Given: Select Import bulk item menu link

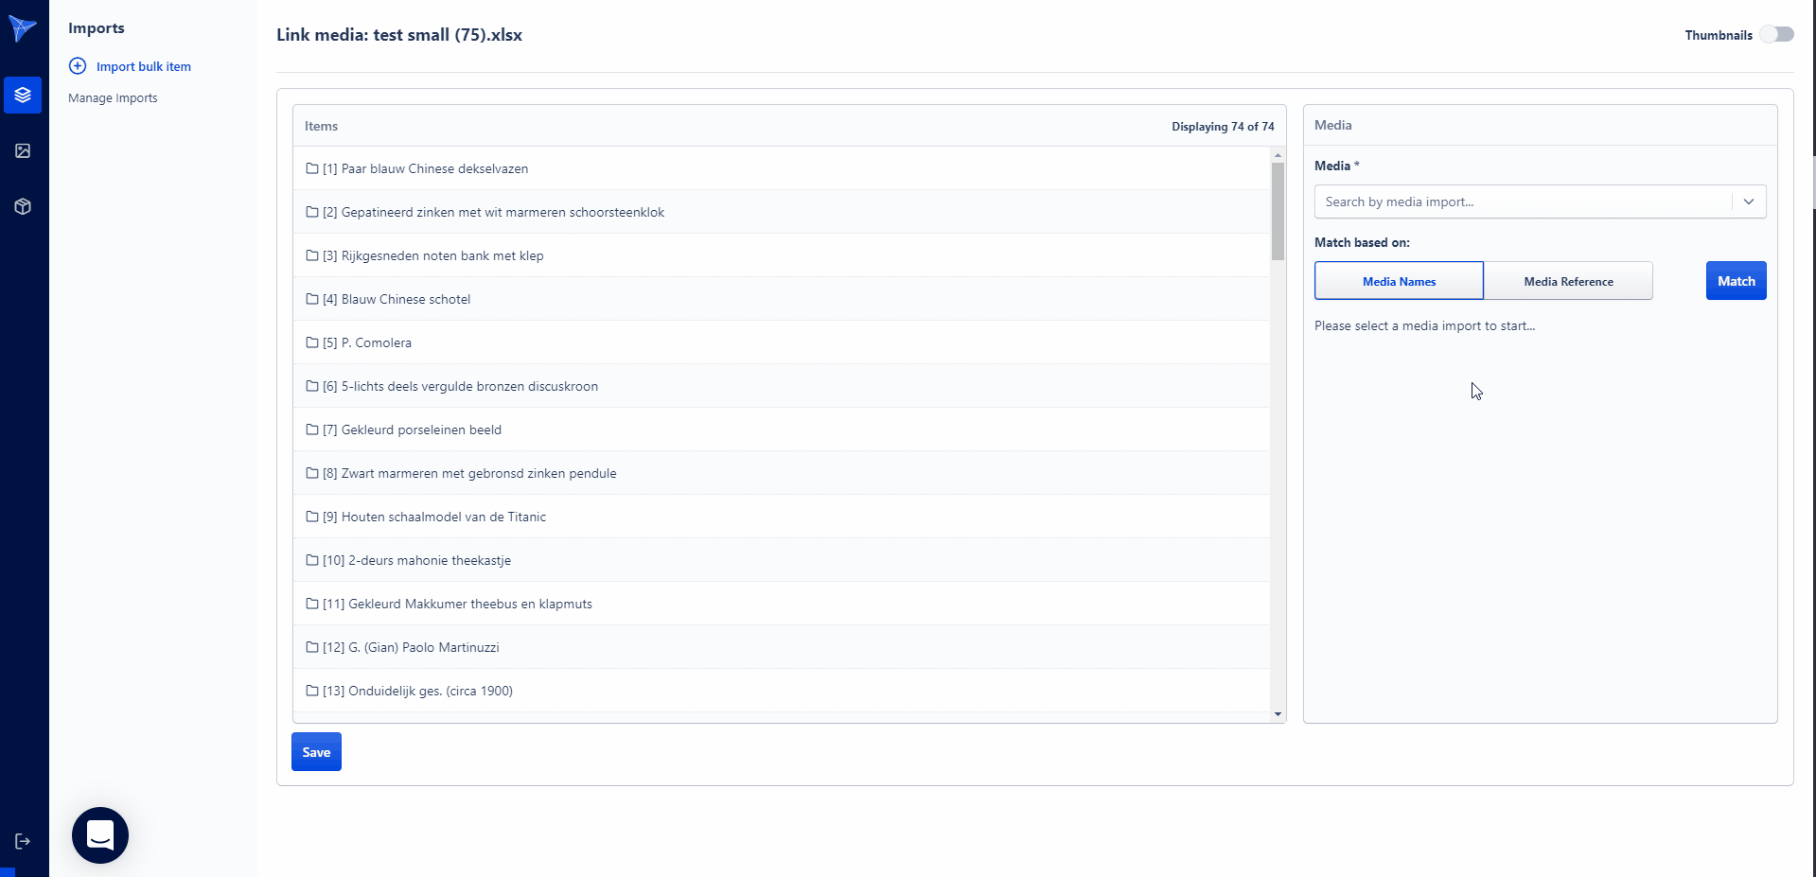Looking at the screenshot, I should point(144,67).
